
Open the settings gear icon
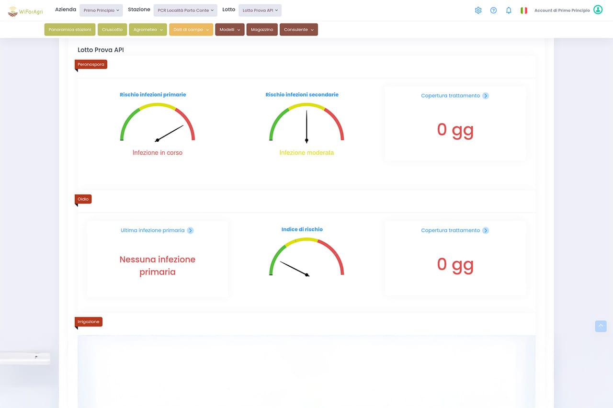(x=478, y=10)
